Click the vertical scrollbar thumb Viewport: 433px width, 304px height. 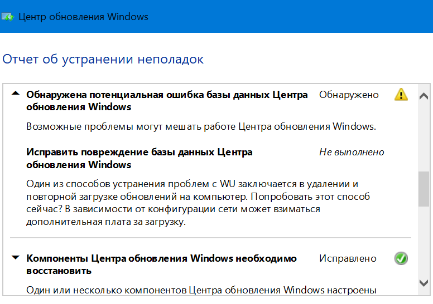point(424,188)
